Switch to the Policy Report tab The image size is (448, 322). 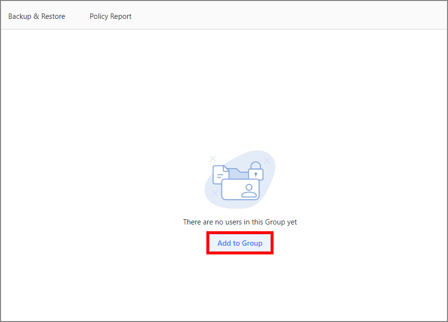(111, 16)
